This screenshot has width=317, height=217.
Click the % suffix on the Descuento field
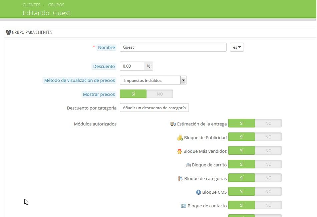pos(148,66)
